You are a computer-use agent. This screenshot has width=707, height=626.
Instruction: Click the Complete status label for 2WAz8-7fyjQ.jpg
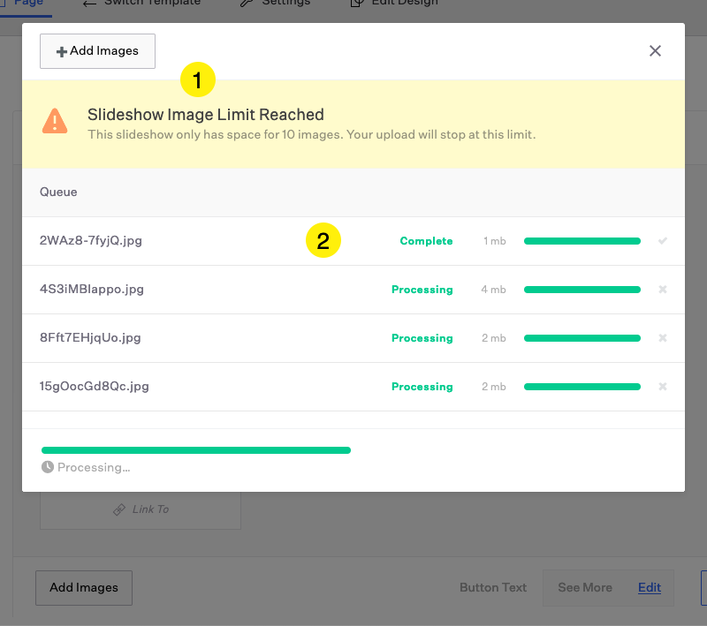point(426,241)
